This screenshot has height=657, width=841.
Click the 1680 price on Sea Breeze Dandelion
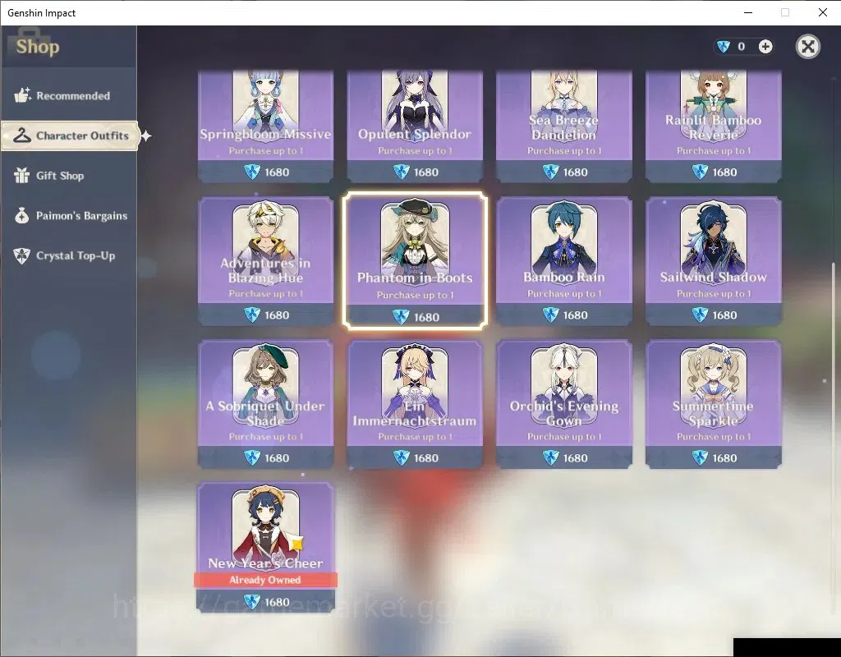575,172
